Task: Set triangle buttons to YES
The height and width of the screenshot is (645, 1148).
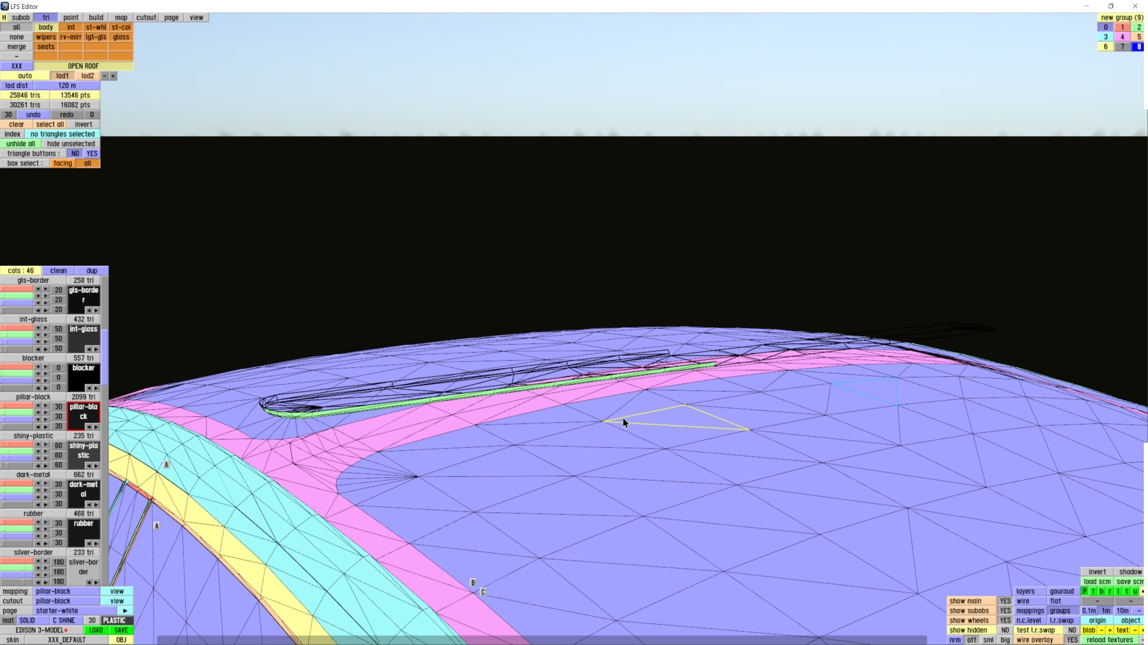Action: (91, 153)
